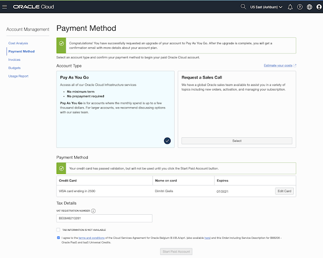Click the '07/2021' expiry cell
The height and width of the screenshot is (258, 323).
coord(222,191)
